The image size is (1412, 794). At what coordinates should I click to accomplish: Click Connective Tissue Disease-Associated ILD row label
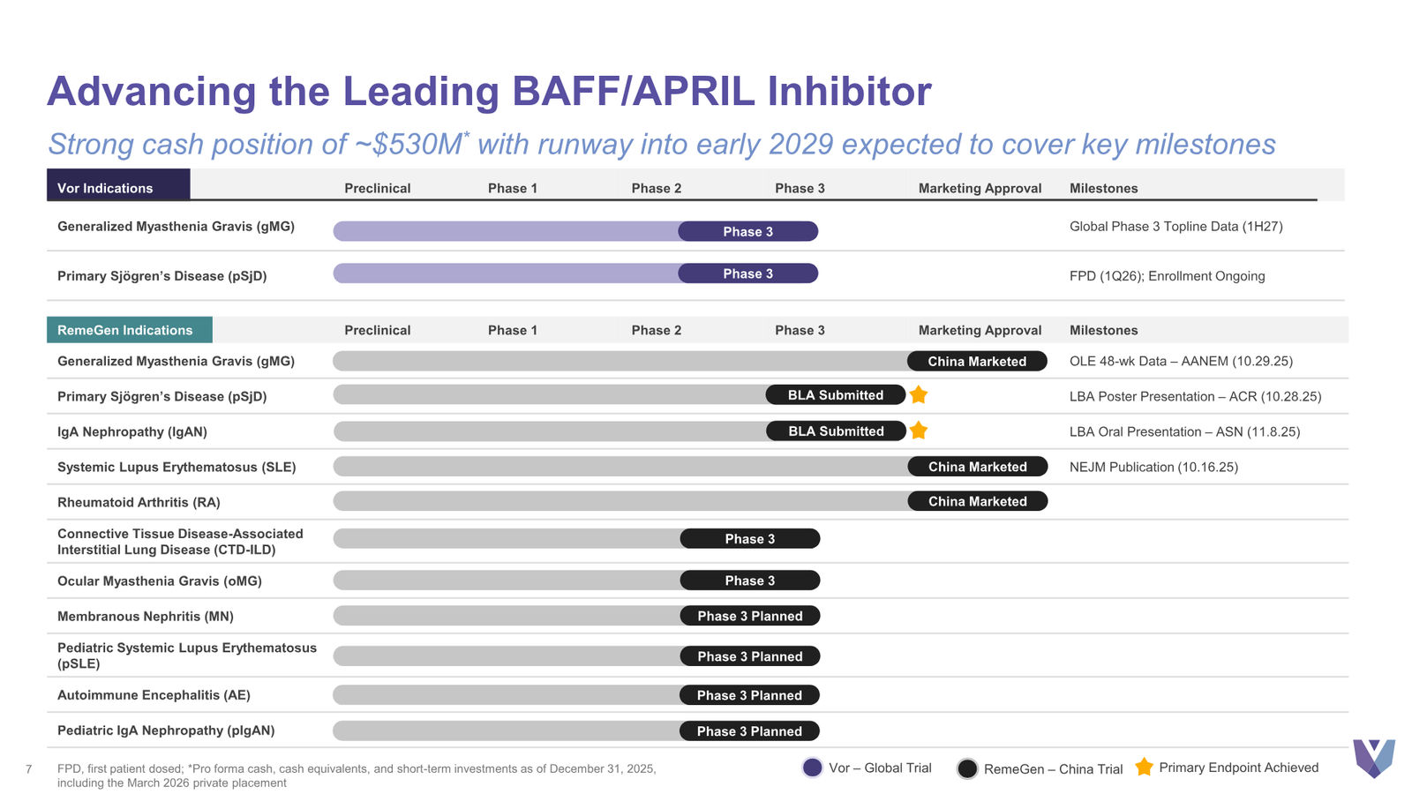pyautogui.click(x=180, y=542)
